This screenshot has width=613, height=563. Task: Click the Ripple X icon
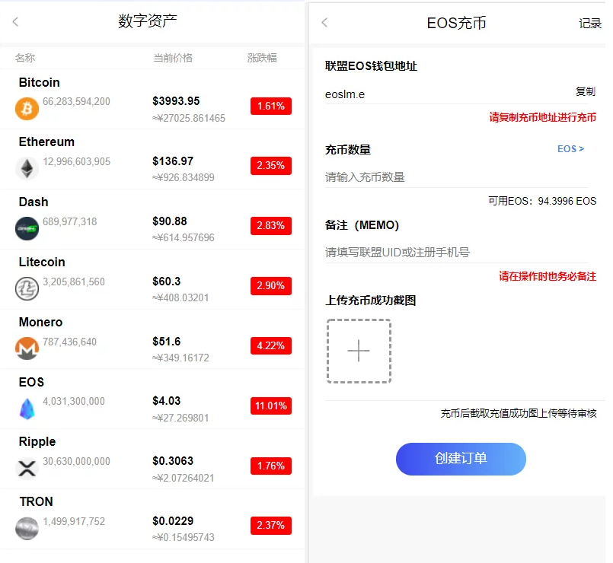27,468
